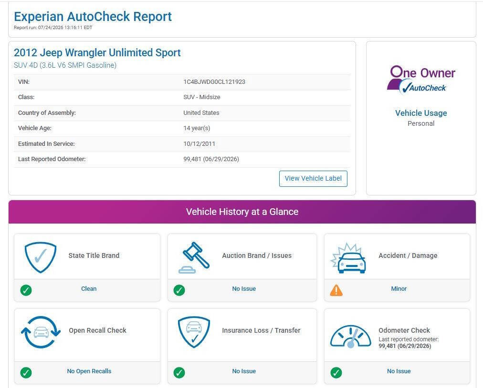Click the One Owner AutoCheck logo
483x388 pixels.
(421, 80)
